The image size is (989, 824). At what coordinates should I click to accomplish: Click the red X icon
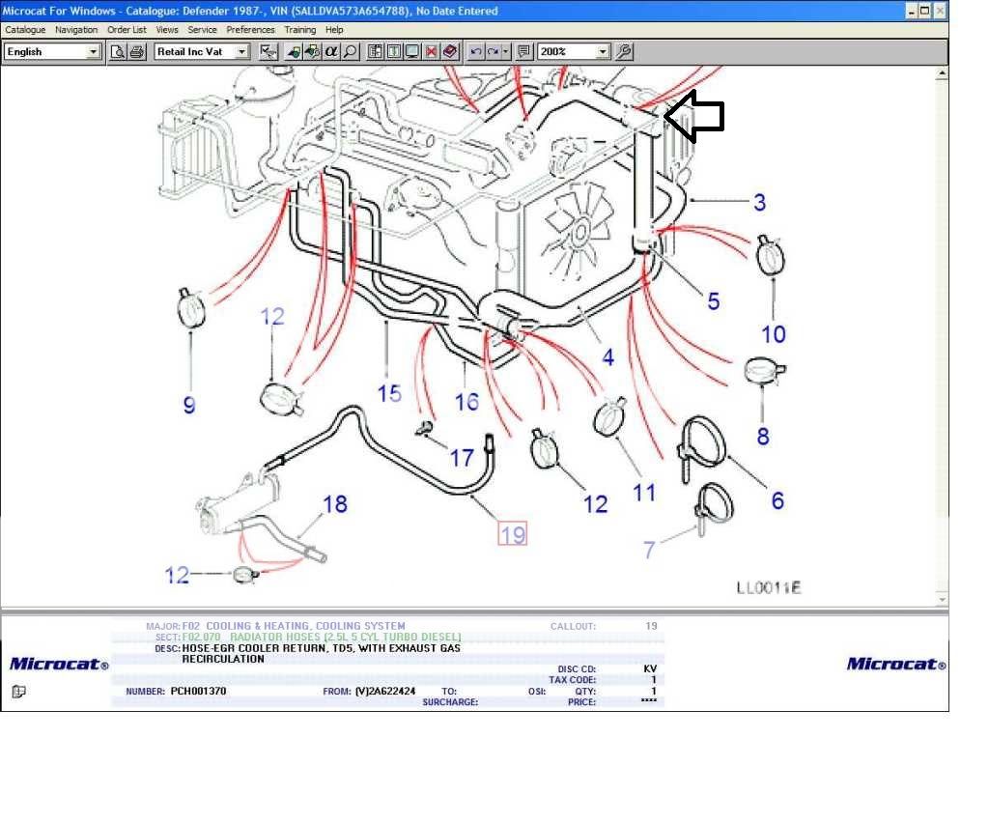click(x=431, y=52)
